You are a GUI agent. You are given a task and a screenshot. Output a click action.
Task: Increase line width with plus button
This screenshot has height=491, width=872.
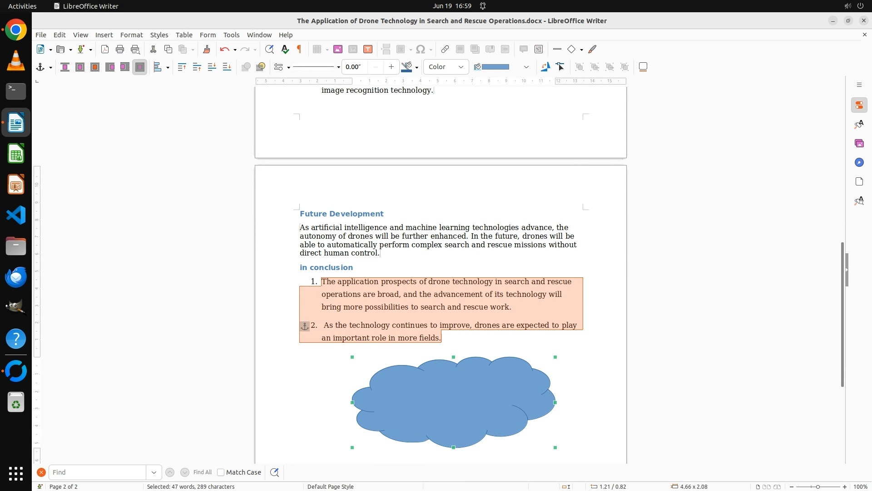[x=391, y=67]
